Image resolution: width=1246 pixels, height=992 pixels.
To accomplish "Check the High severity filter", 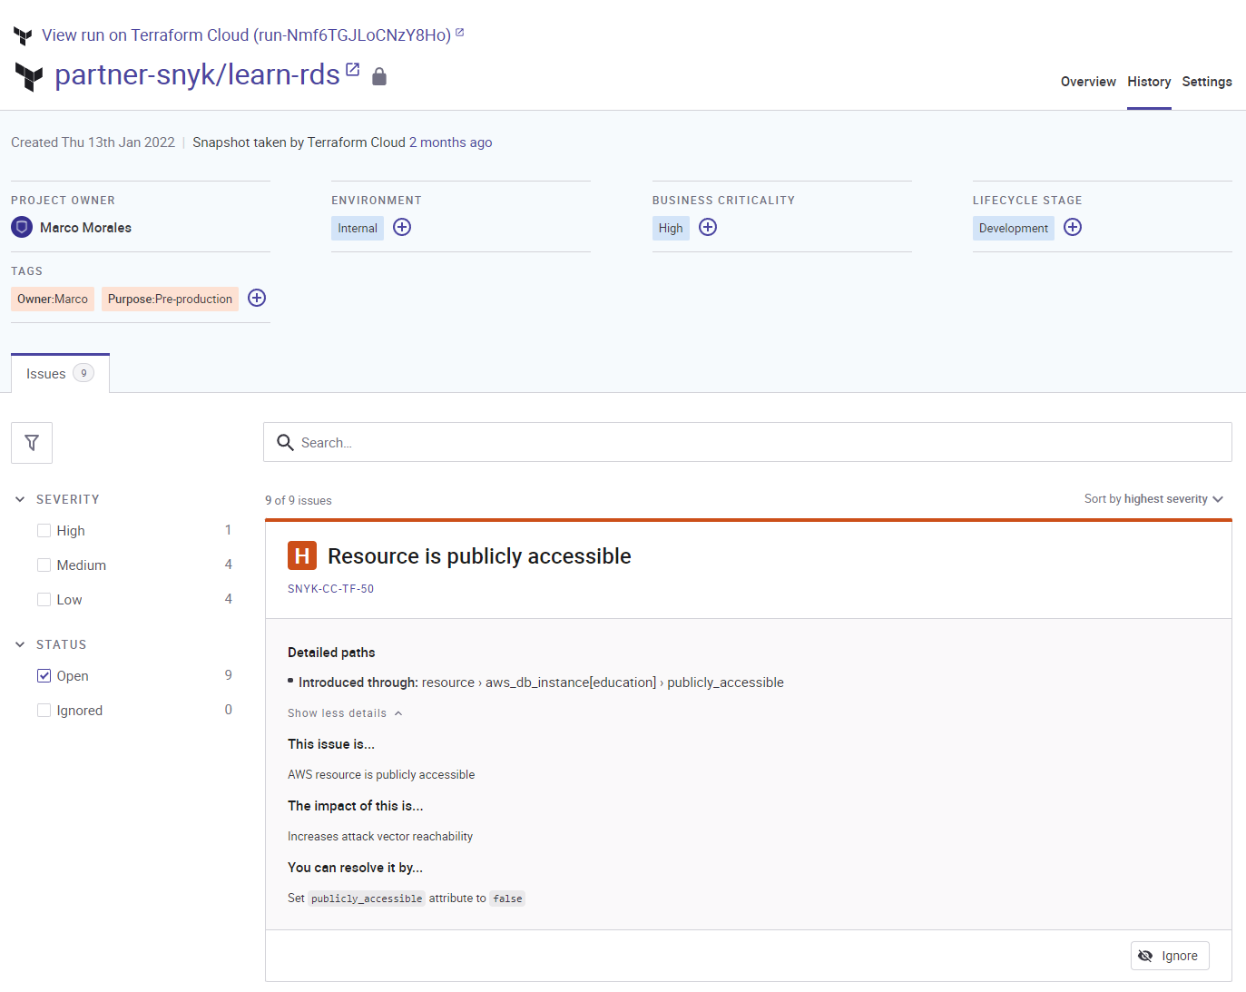I will [x=44, y=530].
